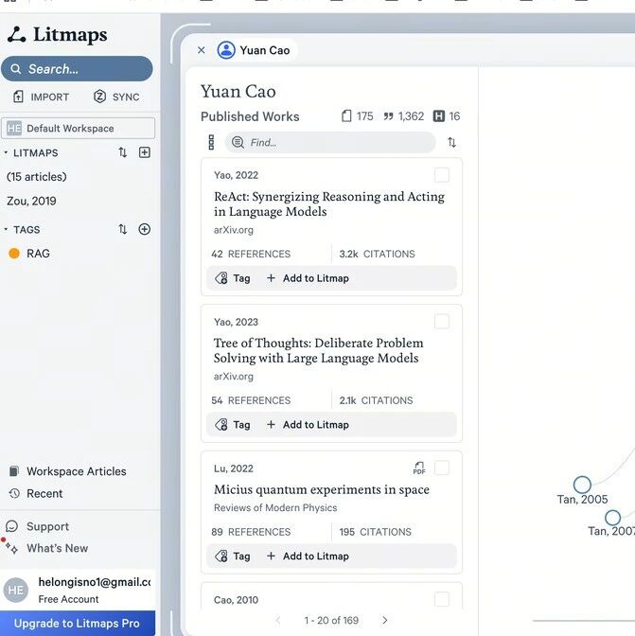Add ReAct paper to Litmap
The height and width of the screenshot is (636, 635).
tap(308, 278)
